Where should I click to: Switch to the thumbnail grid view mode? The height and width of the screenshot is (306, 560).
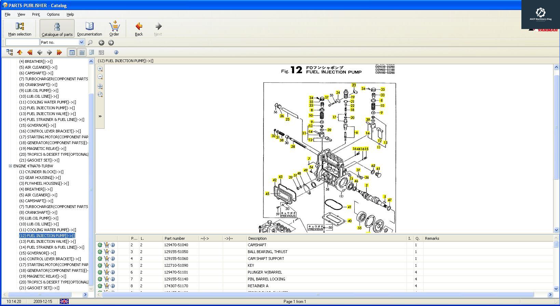point(101,52)
